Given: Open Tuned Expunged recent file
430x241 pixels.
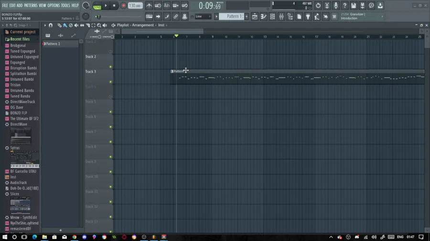Looking at the screenshot, I should 22,51.
